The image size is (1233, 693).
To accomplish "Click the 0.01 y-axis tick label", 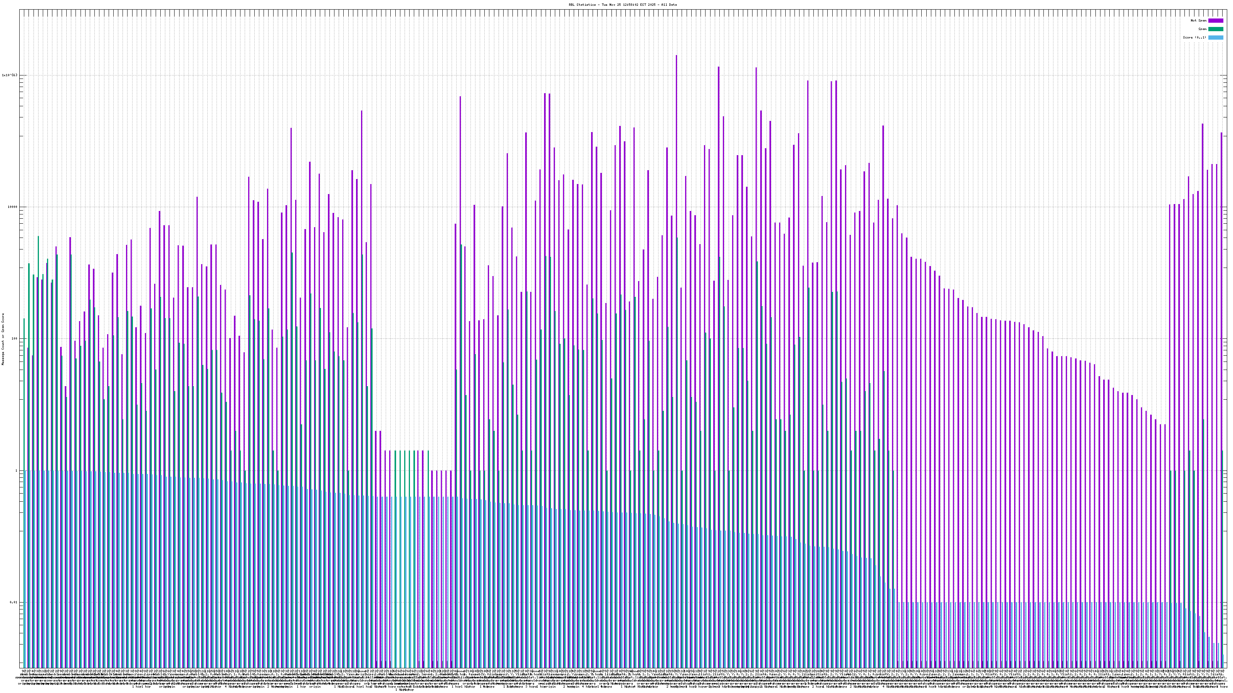I will click(x=13, y=603).
